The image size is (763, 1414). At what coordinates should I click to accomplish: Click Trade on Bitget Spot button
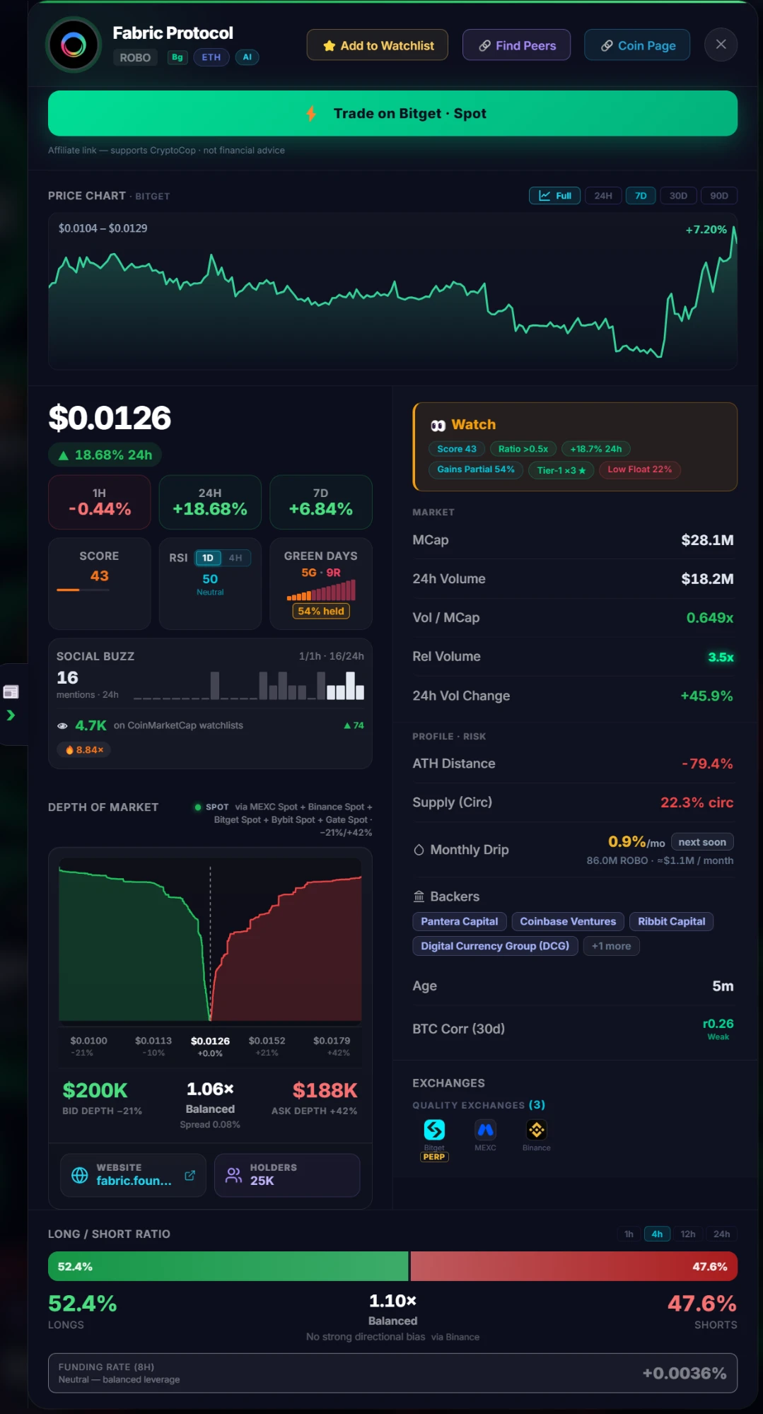click(392, 113)
